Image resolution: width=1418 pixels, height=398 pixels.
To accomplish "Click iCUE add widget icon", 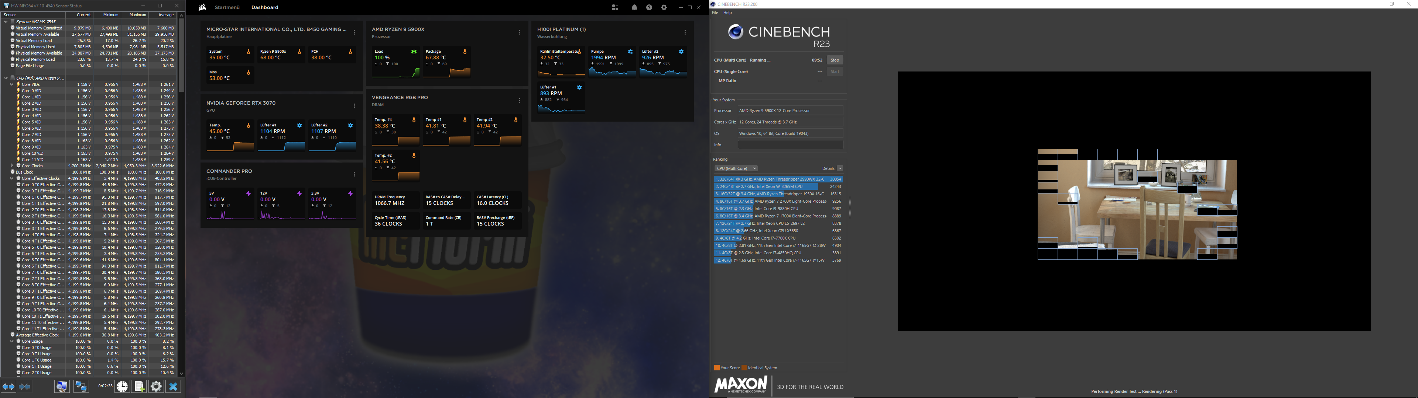I will pos(615,8).
